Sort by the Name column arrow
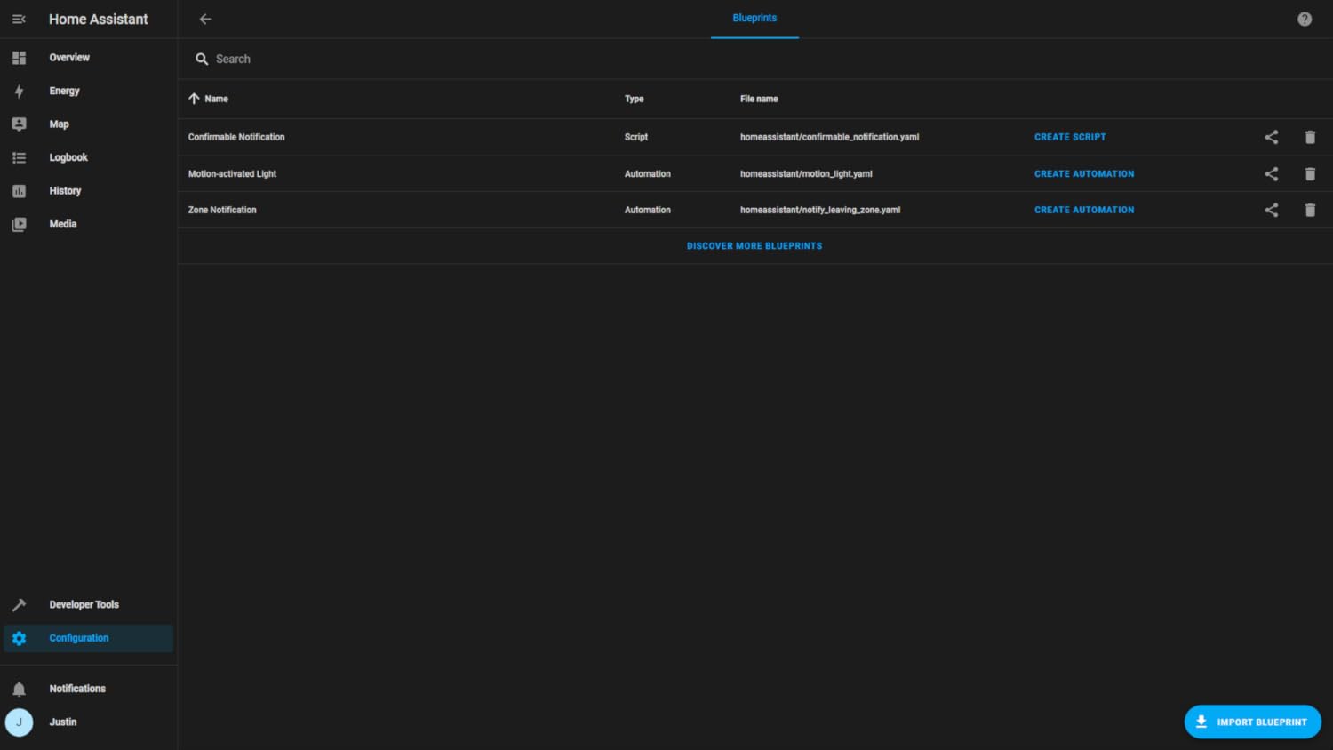The width and height of the screenshot is (1333, 750). click(194, 99)
